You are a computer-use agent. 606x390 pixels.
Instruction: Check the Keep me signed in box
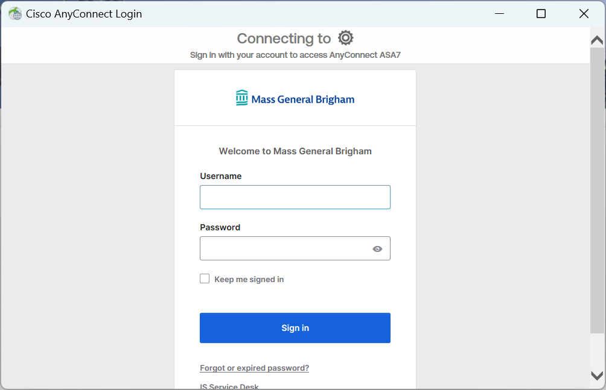[x=205, y=278]
